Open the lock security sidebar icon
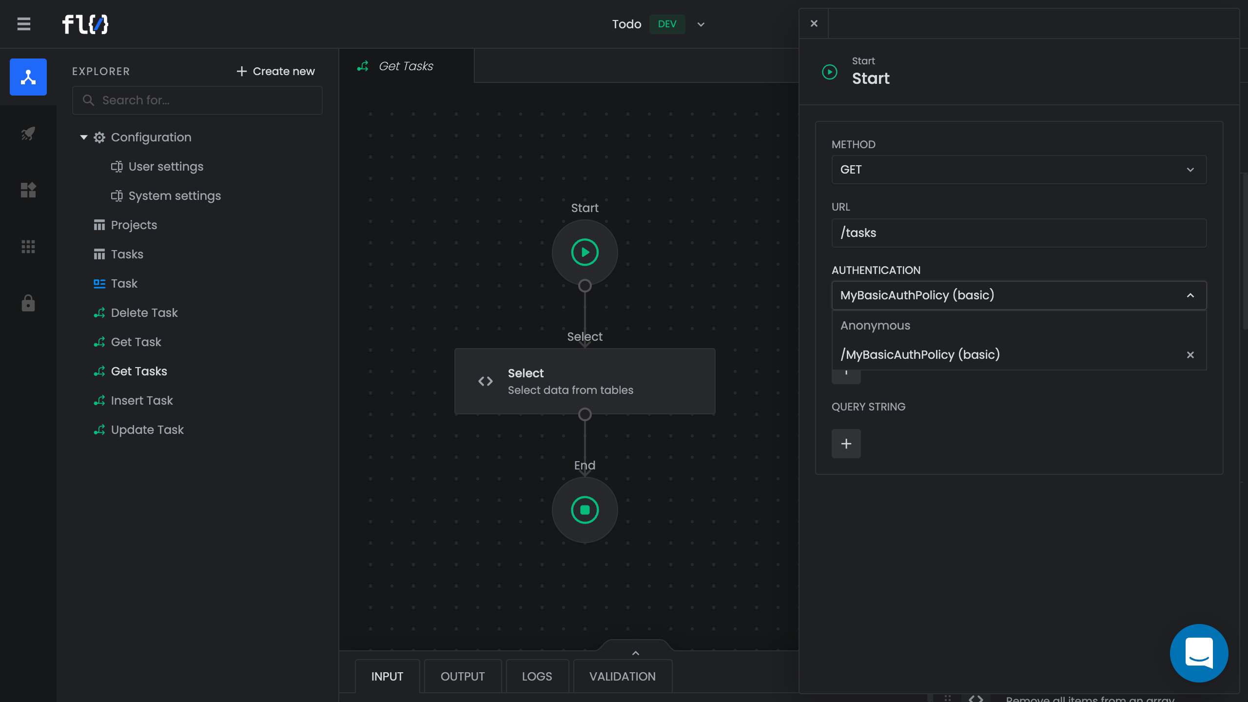This screenshot has width=1248, height=702. point(28,303)
